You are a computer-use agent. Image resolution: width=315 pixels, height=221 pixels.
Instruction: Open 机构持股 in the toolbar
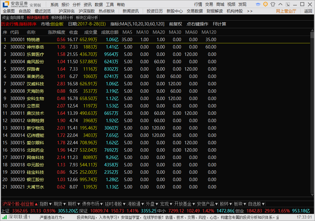tap(235, 11)
